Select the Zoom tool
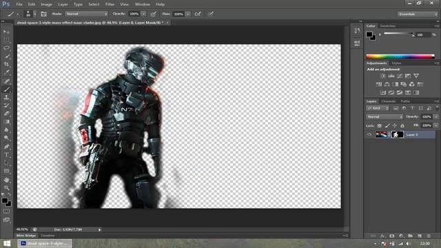Screen dimensions: 441x248 (x=6, y=188)
